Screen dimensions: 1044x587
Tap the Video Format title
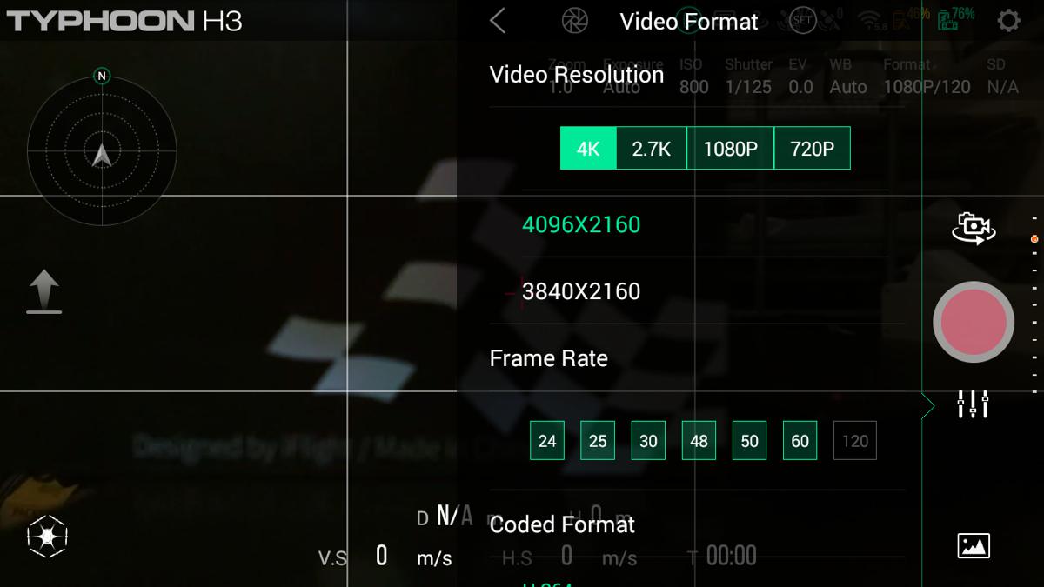689,22
